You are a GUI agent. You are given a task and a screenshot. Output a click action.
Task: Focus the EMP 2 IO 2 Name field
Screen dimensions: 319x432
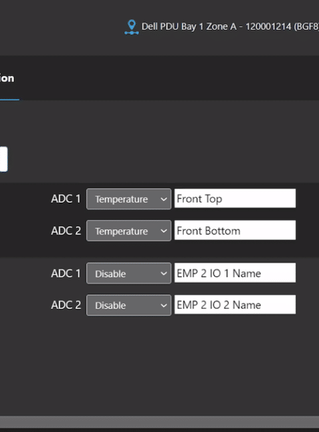[235, 304]
